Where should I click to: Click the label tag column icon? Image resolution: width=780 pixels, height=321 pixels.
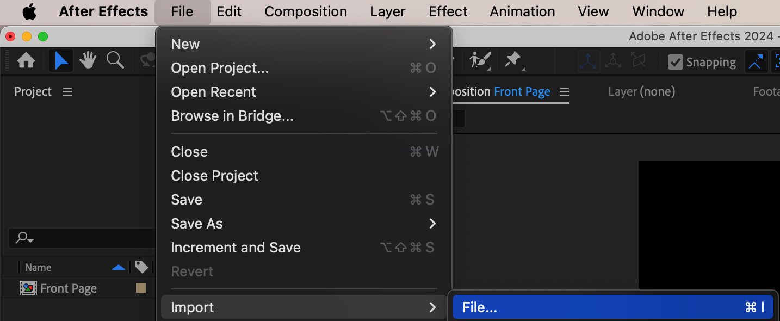[141, 267]
